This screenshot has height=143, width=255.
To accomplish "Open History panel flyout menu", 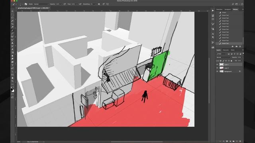I will click(243, 10).
